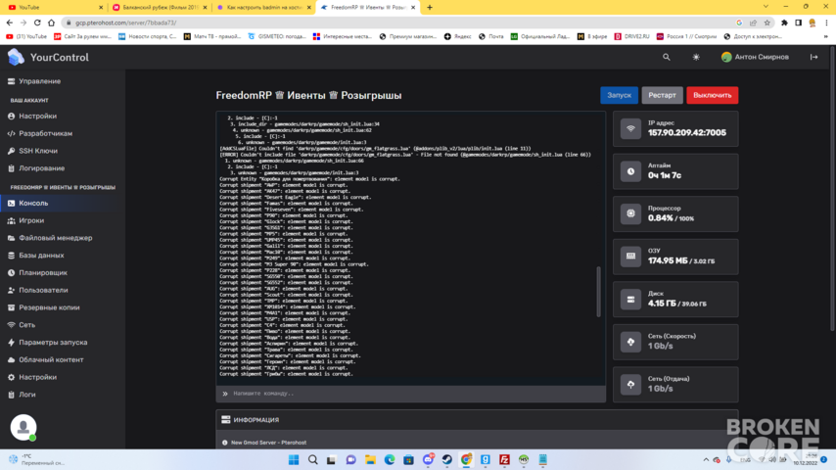Click the Рестарт button
This screenshot has width=836, height=470.
click(662, 95)
